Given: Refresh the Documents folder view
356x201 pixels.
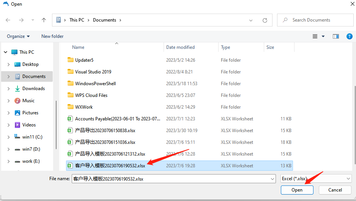Looking at the screenshot, I should pyautogui.click(x=265, y=20).
